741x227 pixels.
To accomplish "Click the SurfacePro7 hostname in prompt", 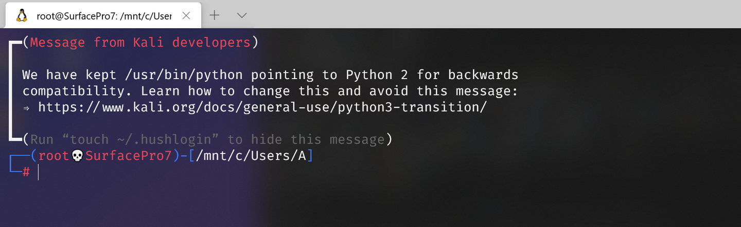I will click(x=128, y=156).
